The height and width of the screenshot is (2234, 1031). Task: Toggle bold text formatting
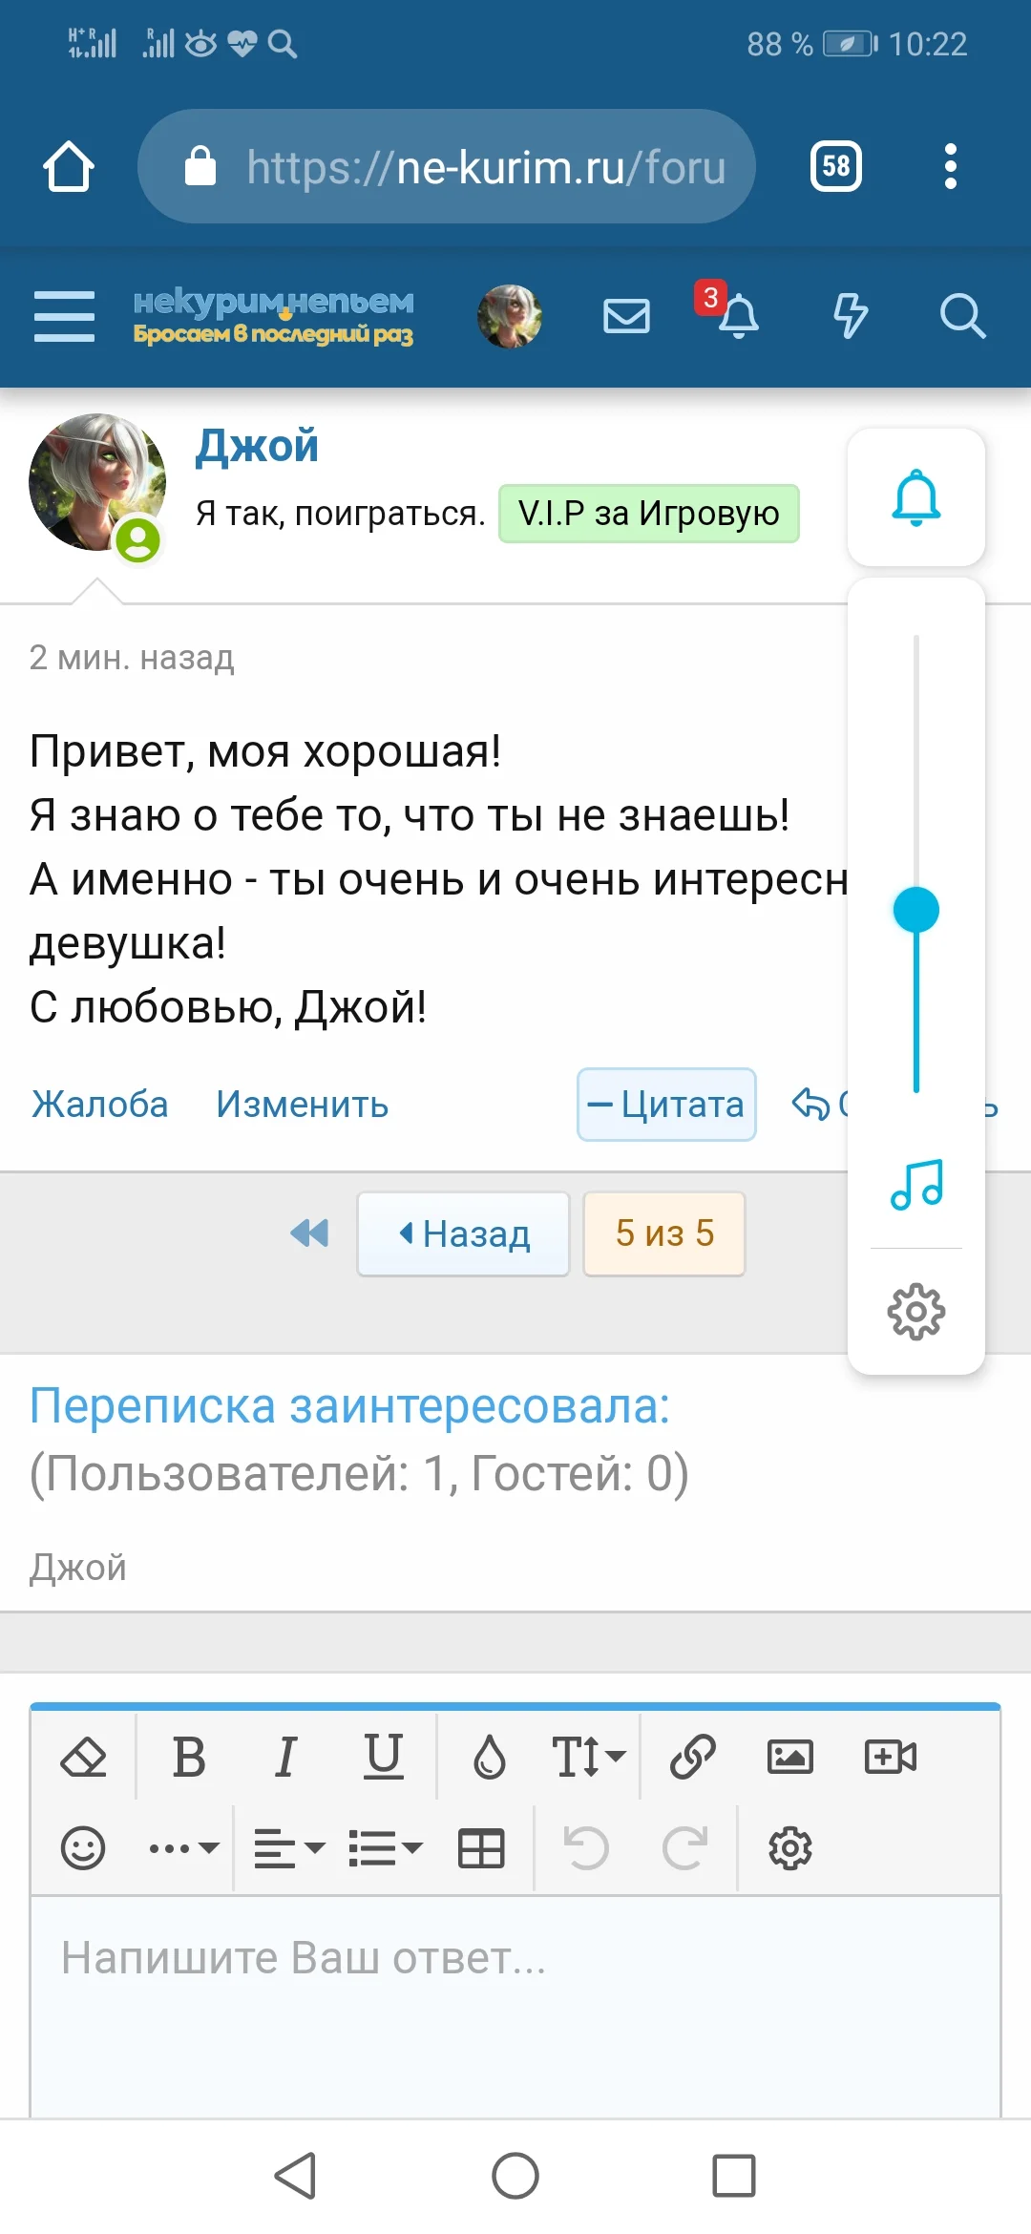point(187,1755)
